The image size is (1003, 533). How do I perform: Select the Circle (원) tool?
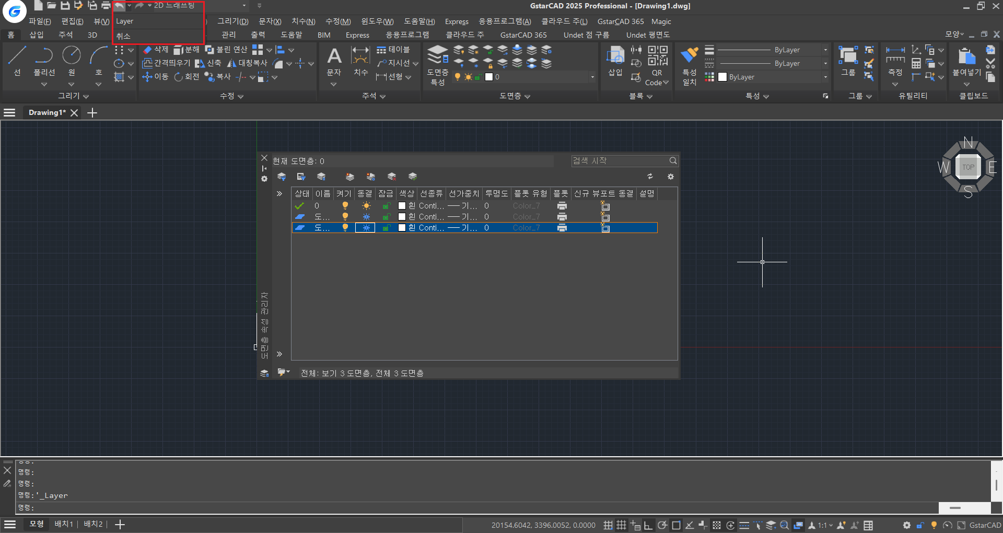(72, 60)
